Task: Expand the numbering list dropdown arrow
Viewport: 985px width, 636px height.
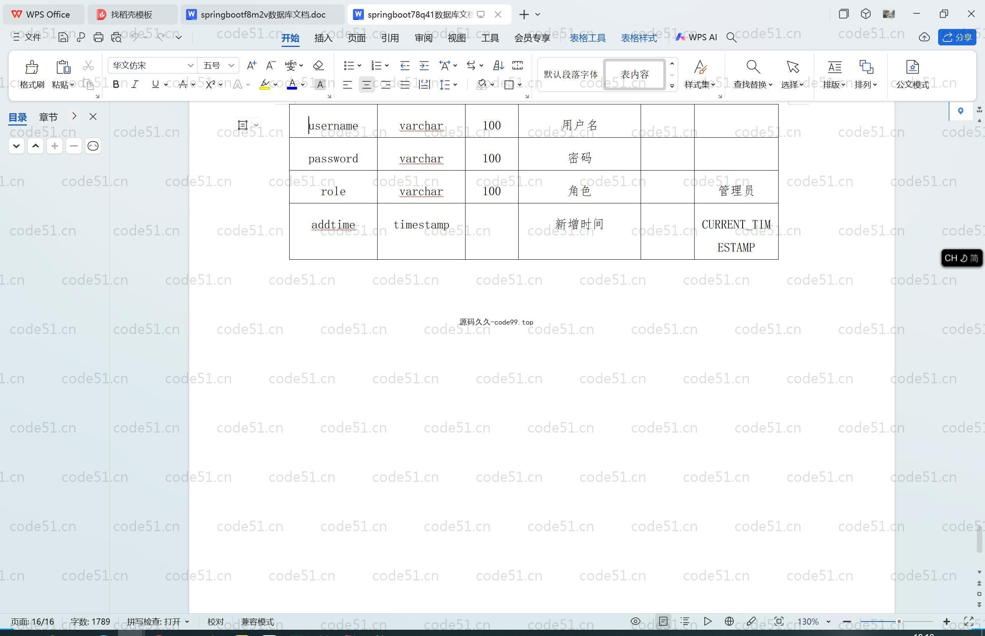Action: (x=387, y=65)
